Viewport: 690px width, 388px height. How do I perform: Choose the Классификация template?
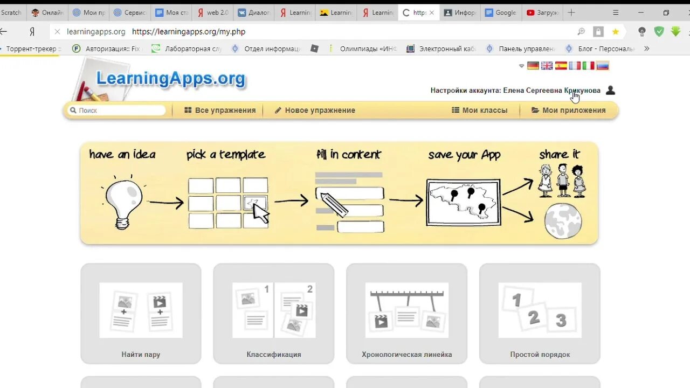tap(274, 314)
